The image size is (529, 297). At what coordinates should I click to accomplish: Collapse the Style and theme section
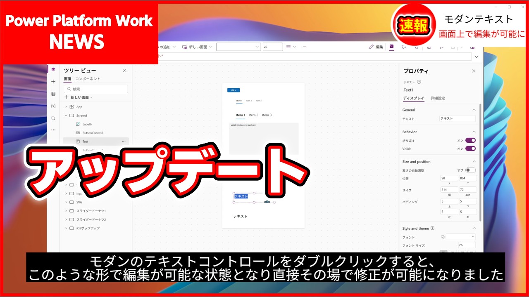pyautogui.click(x=474, y=228)
